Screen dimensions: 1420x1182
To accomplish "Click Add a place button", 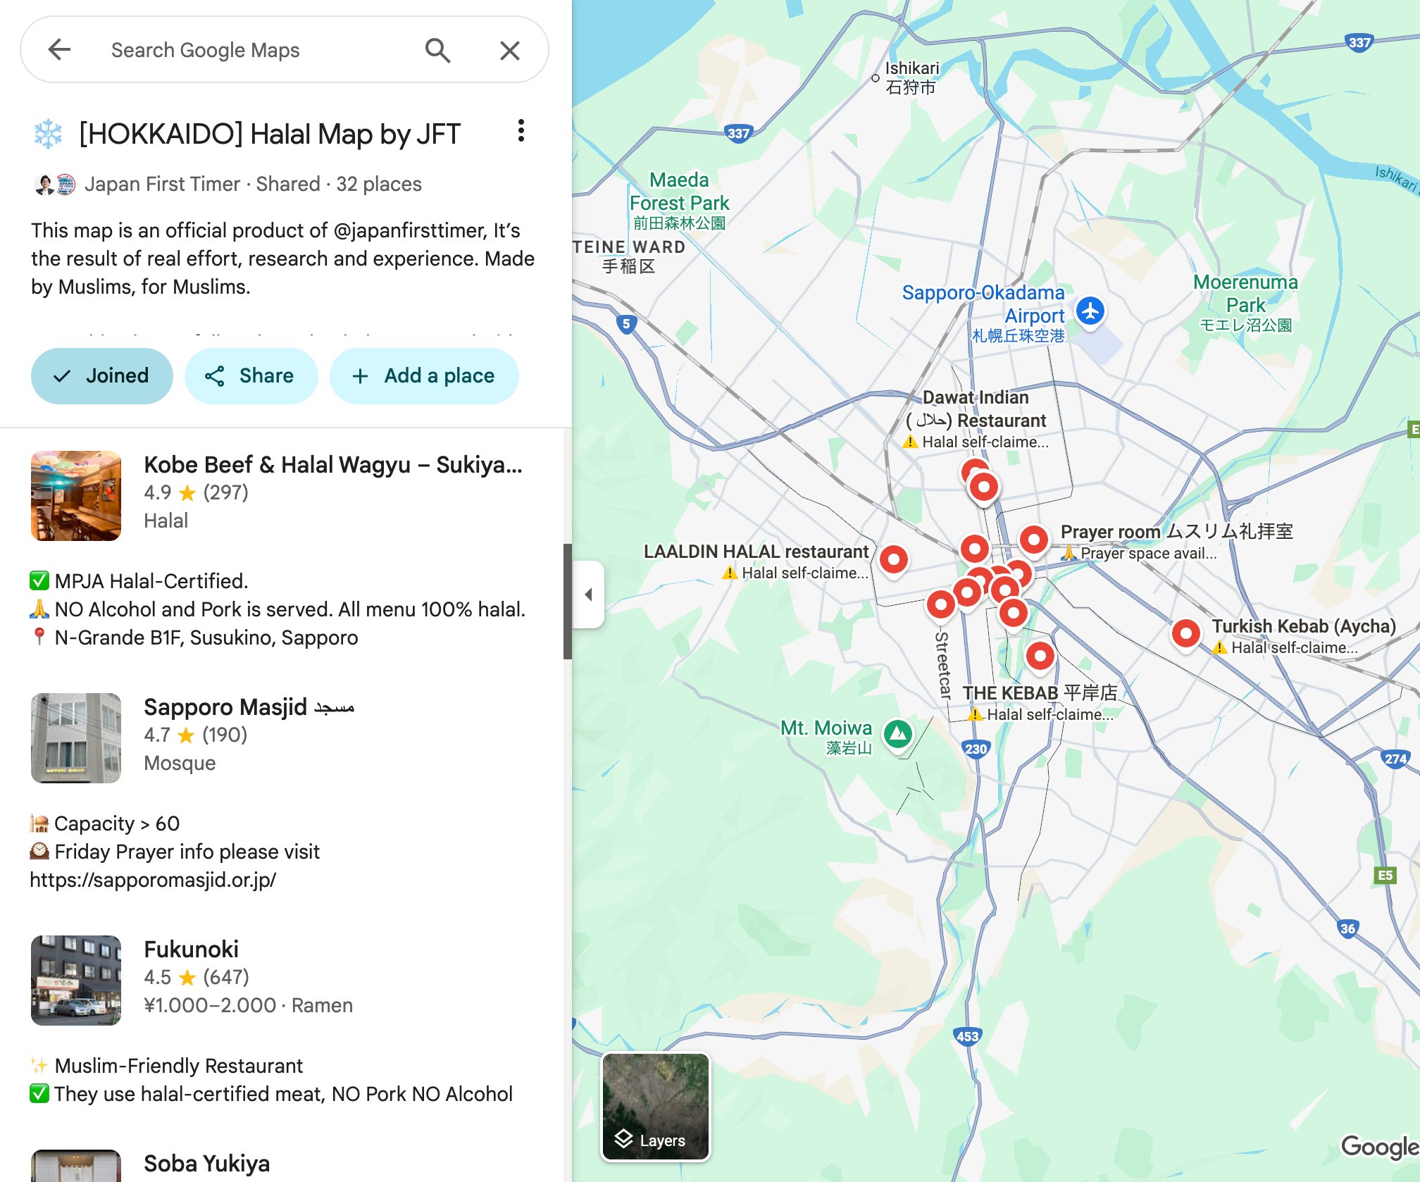I will [x=424, y=375].
